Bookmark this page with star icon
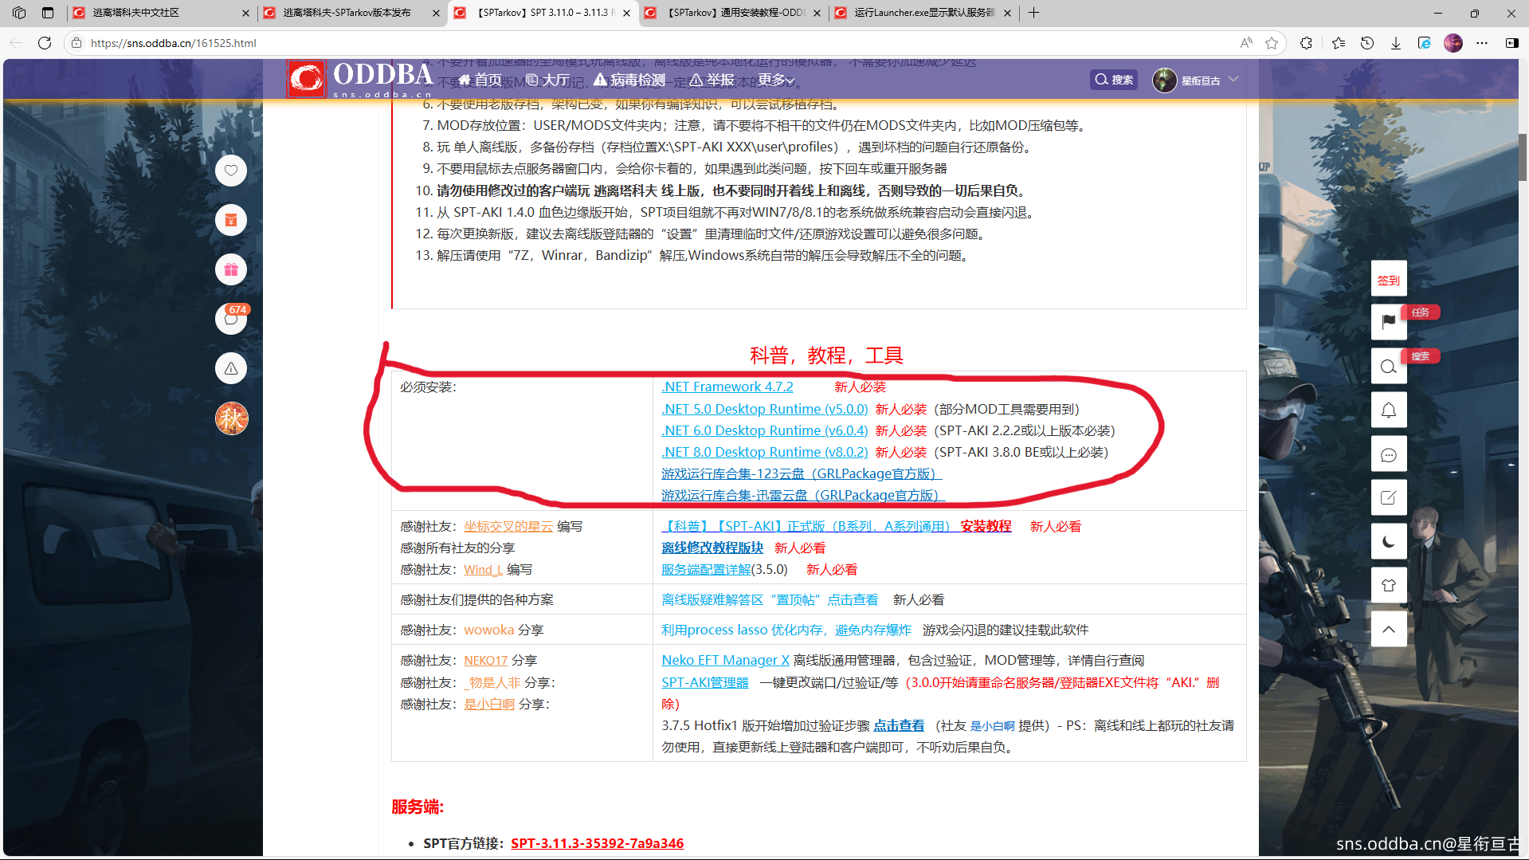This screenshot has width=1529, height=860. [1272, 43]
